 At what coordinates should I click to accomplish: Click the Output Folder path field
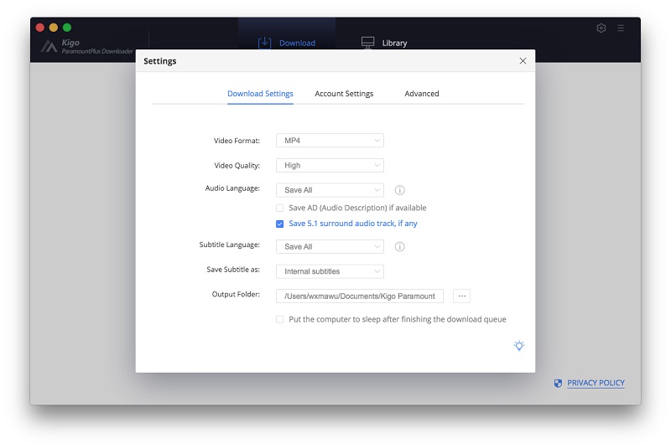360,296
